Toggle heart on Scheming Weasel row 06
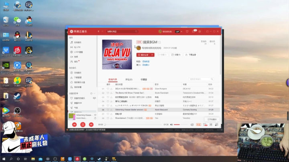Viewport: 289px width, 162px height. (x=108, y=110)
